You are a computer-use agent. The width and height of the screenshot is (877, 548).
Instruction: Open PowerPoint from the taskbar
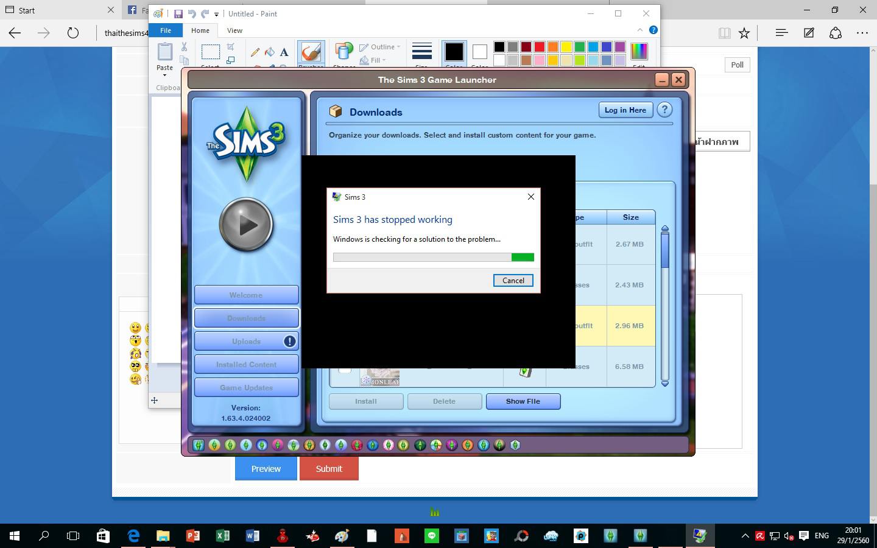coord(192,536)
